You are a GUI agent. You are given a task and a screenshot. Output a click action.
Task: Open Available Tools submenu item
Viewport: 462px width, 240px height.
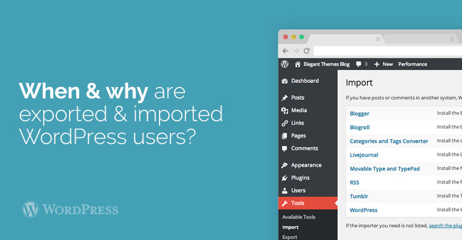click(x=299, y=217)
